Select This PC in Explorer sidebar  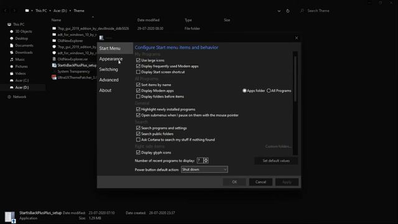(19, 24)
